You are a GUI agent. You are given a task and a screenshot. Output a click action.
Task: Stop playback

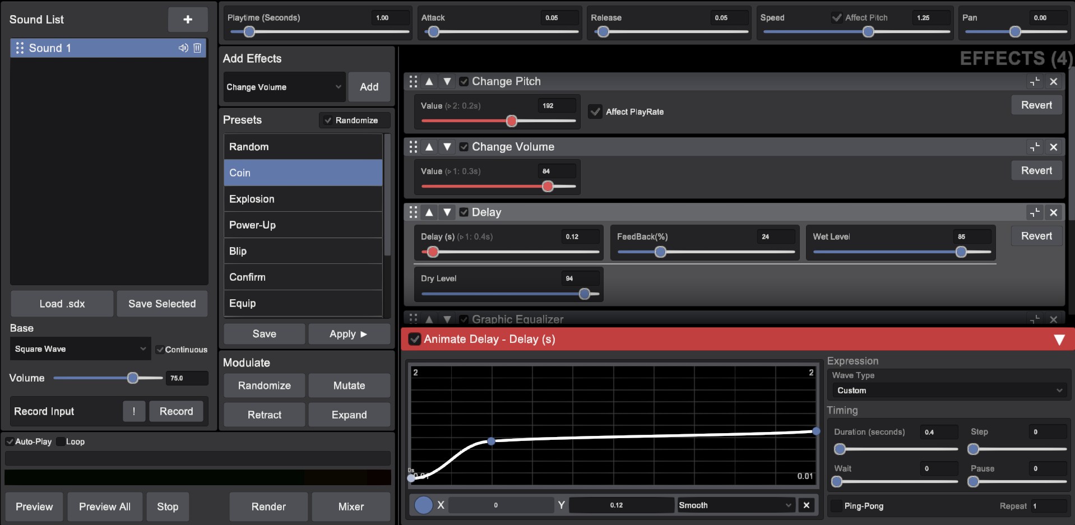tap(168, 507)
